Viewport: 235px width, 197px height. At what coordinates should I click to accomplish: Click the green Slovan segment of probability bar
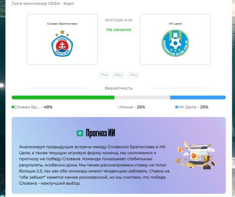pos(63,98)
